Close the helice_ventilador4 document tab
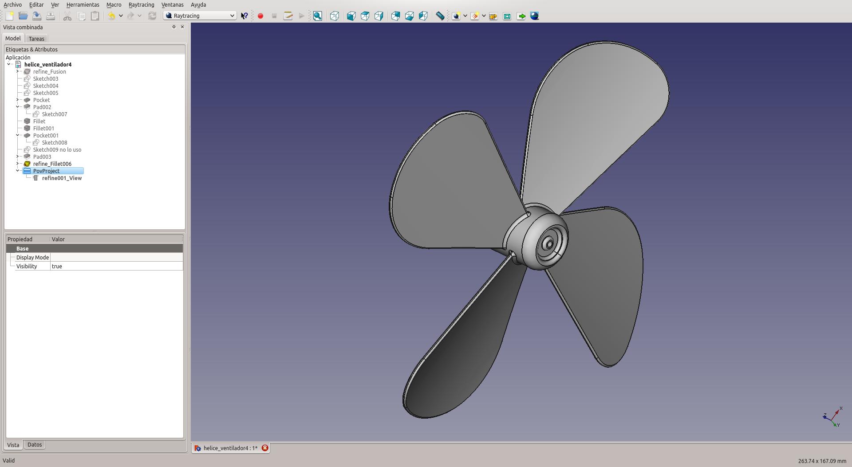Screen dimensions: 852x467 coord(265,448)
